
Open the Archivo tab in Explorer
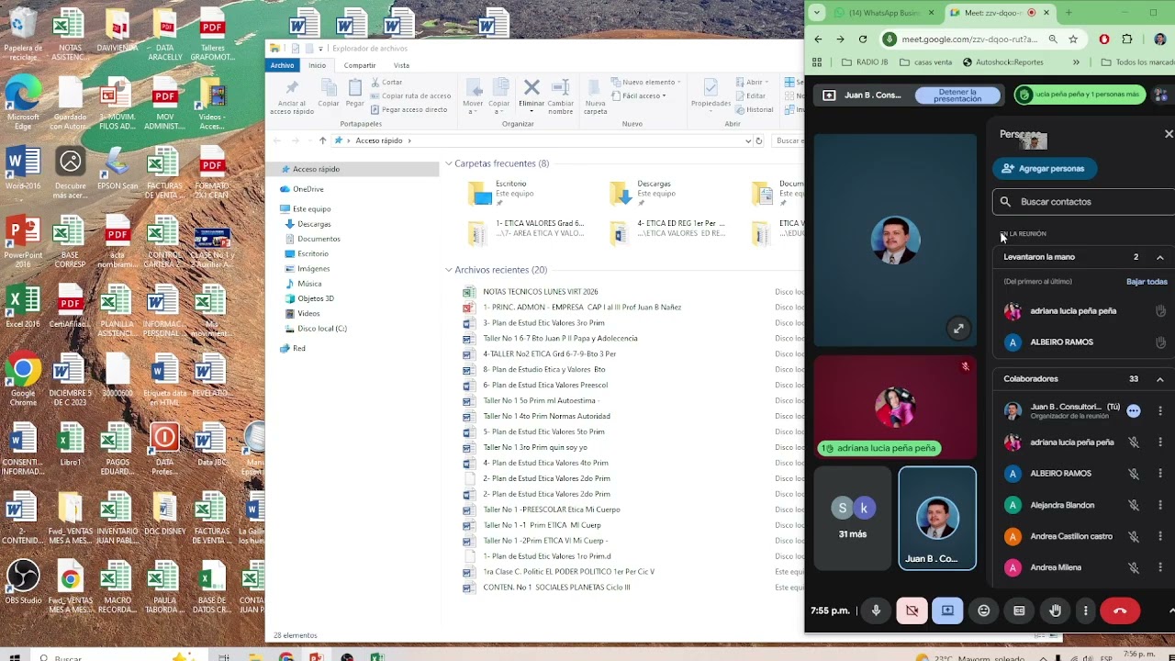coord(283,65)
